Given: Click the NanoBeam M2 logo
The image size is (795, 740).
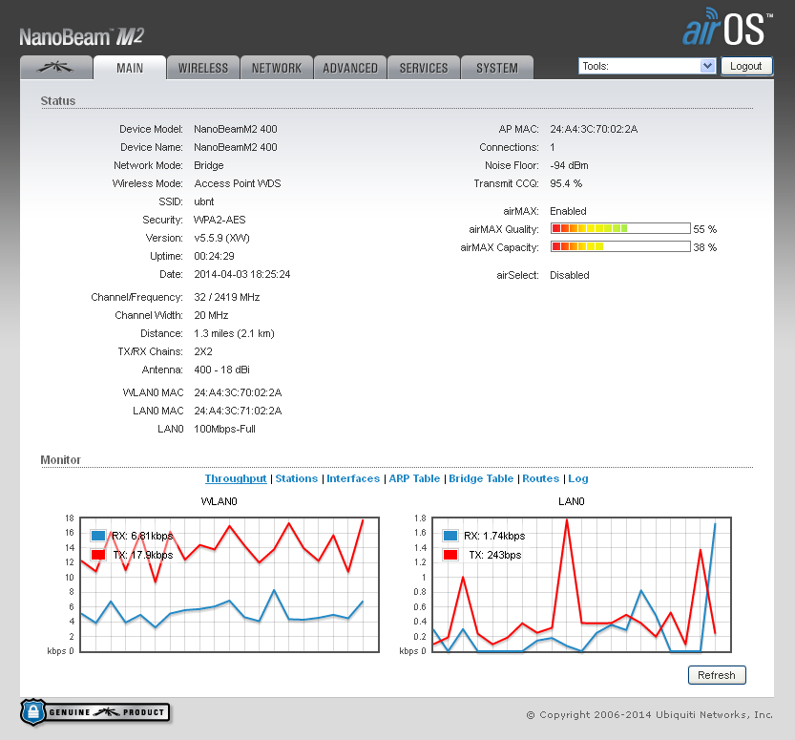Looking at the screenshot, I should (82, 36).
